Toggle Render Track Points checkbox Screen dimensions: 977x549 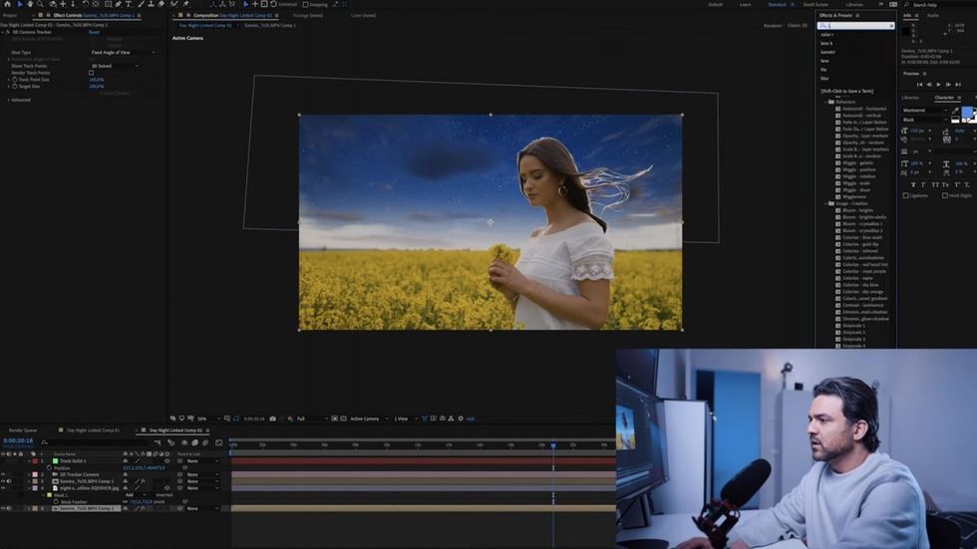click(91, 73)
